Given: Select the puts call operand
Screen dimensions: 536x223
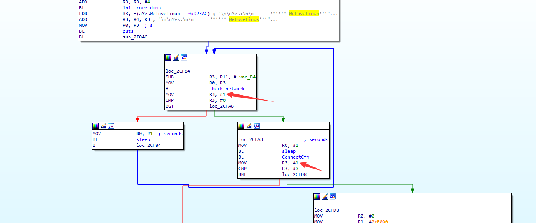Looking at the screenshot, I should pos(128,31).
